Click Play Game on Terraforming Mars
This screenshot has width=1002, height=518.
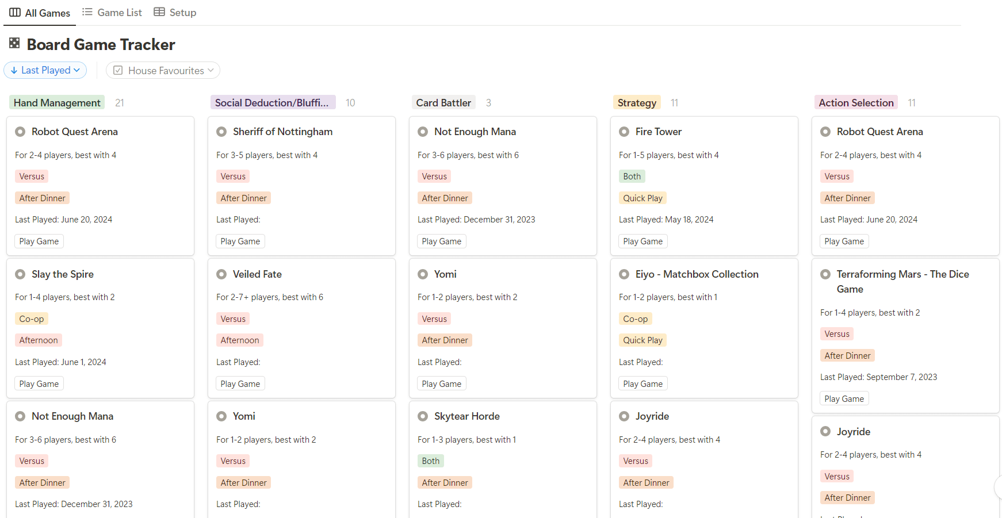[x=844, y=399]
